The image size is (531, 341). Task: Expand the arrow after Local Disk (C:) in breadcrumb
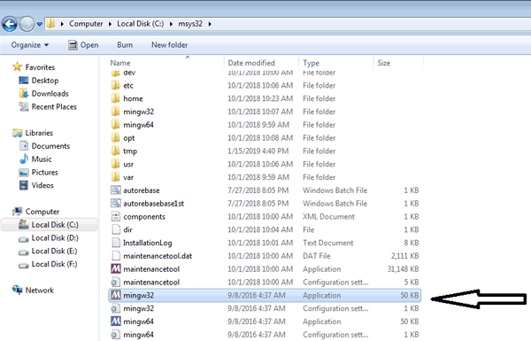pyautogui.click(x=171, y=24)
